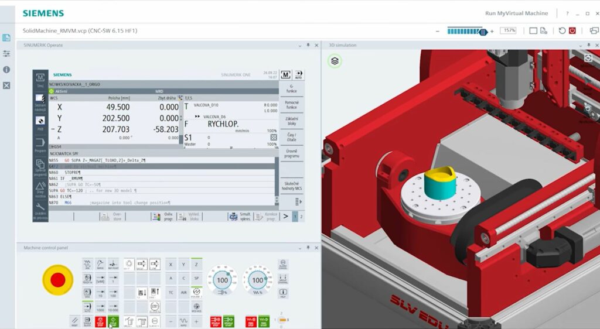Select the Y axis key
The image size is (600, 329).
183,264
